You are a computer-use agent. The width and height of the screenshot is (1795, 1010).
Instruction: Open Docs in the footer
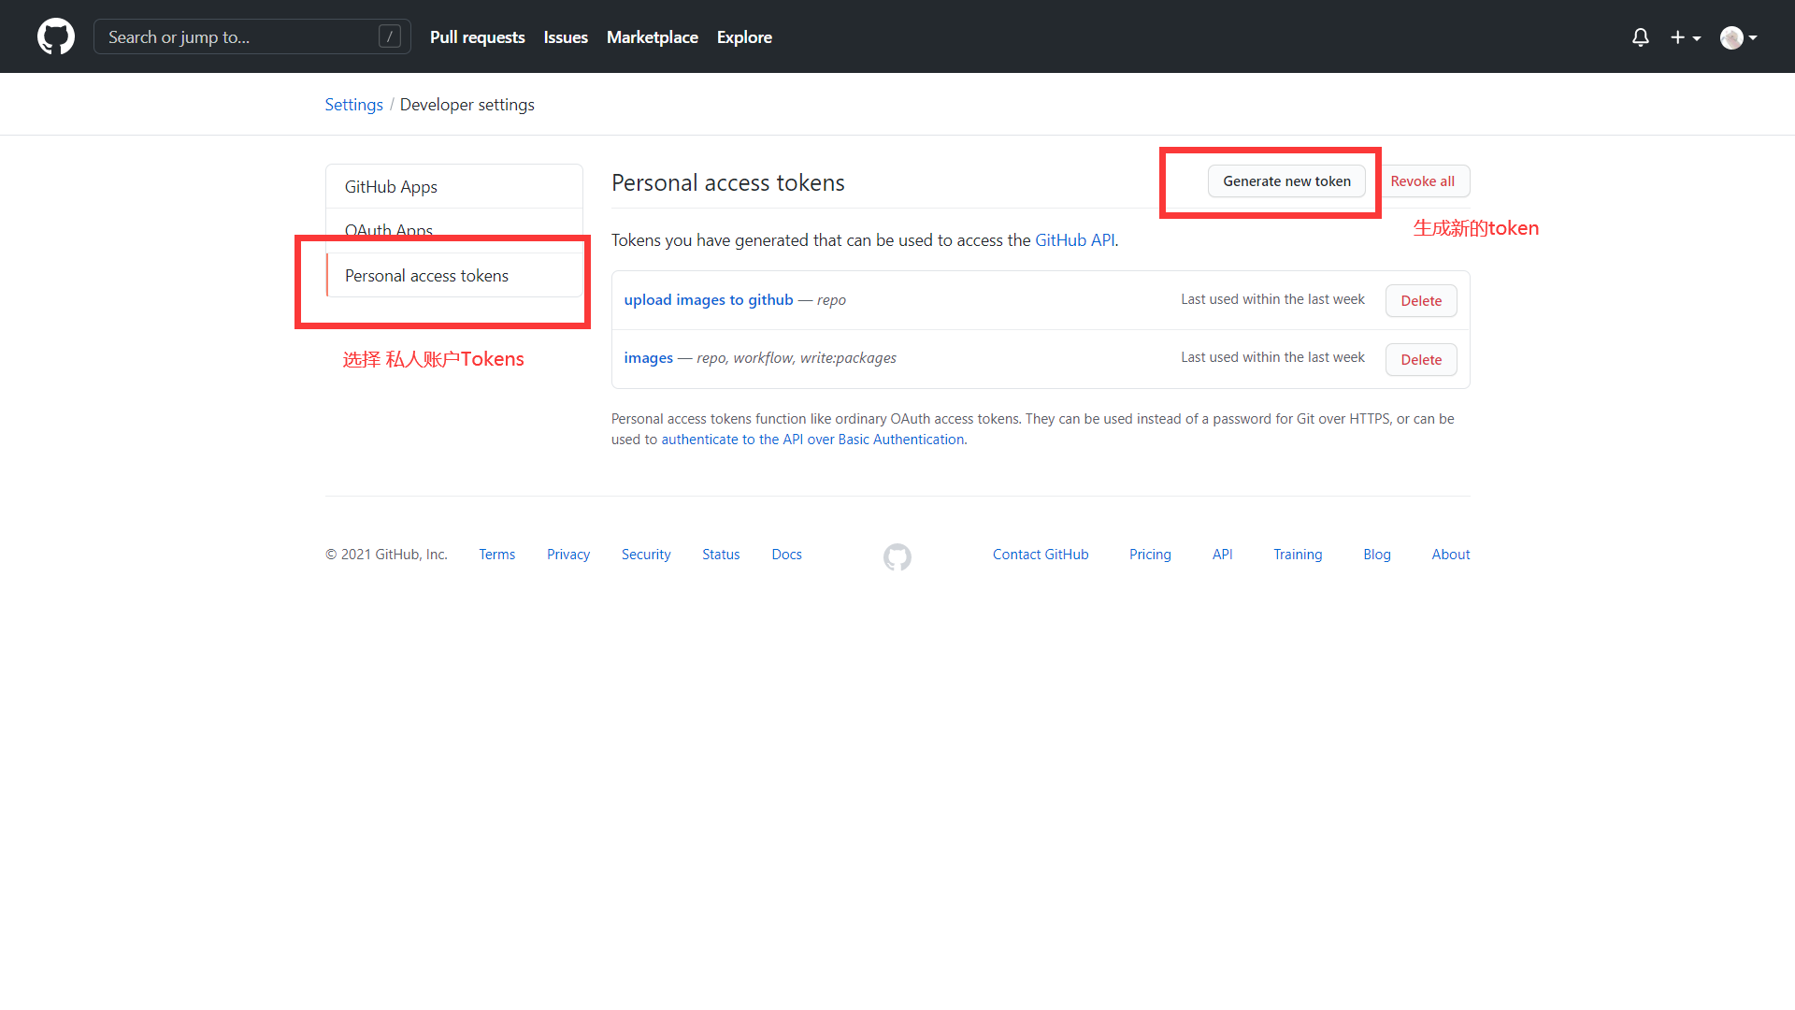click(786, 555)
